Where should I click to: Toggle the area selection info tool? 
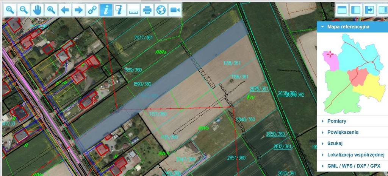[x=119, y=10]
